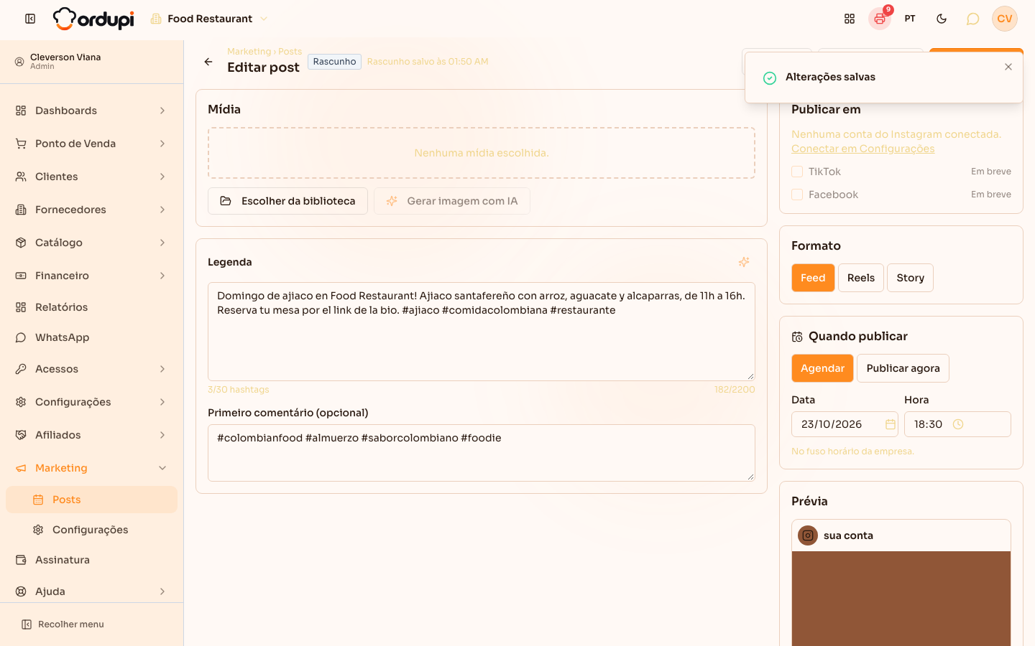
Task: Go back with the arrow icon
Action: (x=208, y=62)
